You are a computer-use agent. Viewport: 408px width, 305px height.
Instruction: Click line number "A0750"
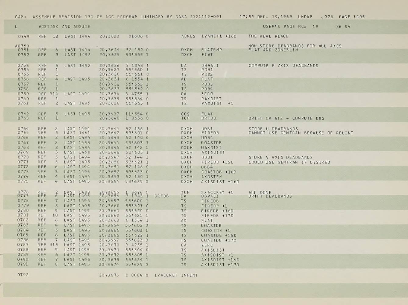point(22,46)
